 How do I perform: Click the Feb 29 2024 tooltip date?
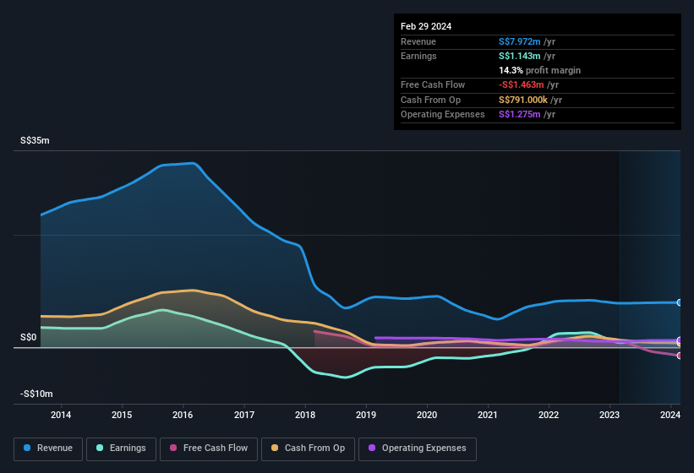(x=426, y=26)
